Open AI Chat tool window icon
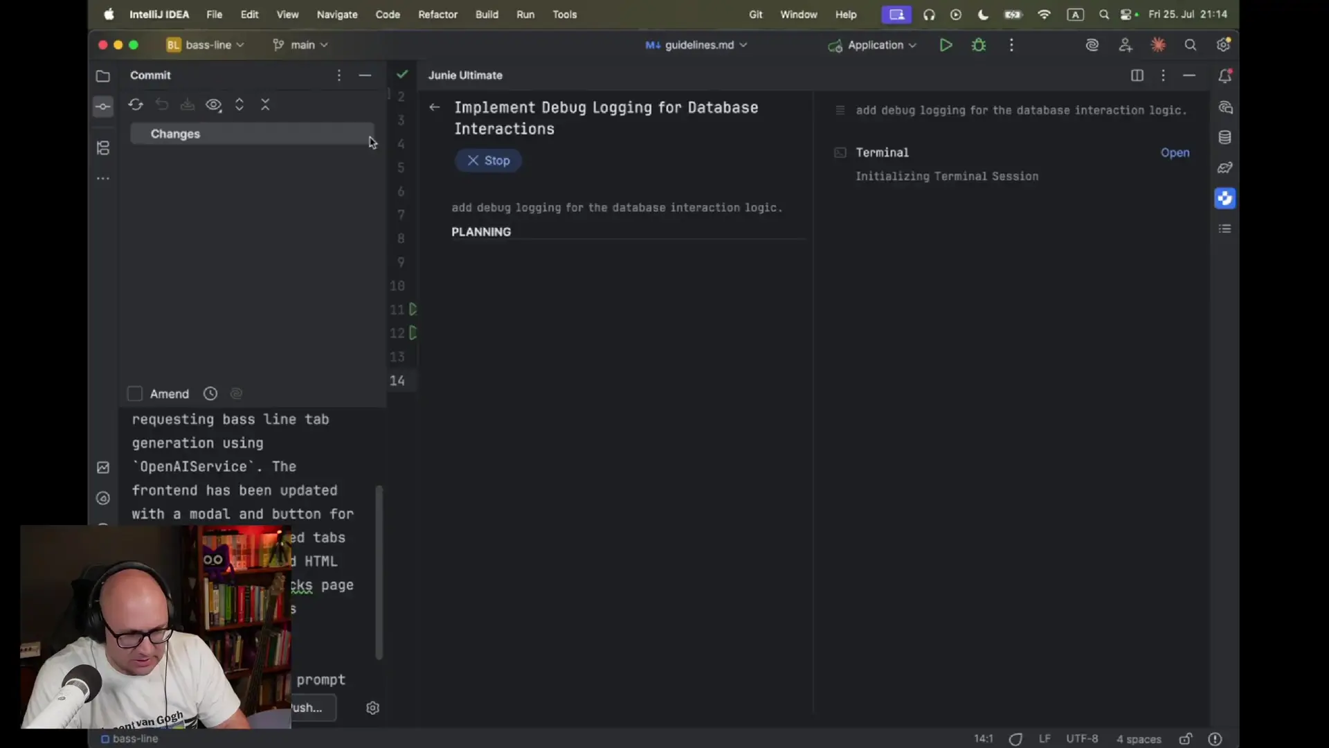This screenshot has width=1329, height=748. point(1225,107)
